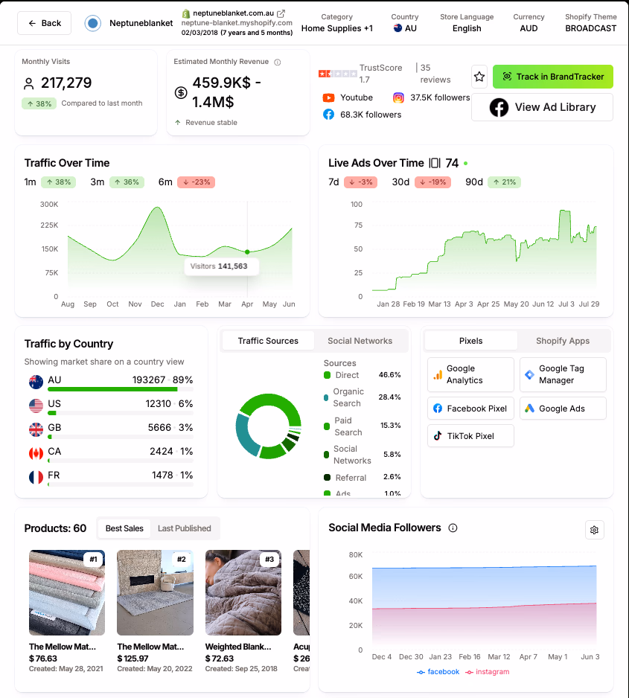Open the neptune-blanket.myshopify.com link
The width and height of the screenshot is (629, 698).
(237, 23)
